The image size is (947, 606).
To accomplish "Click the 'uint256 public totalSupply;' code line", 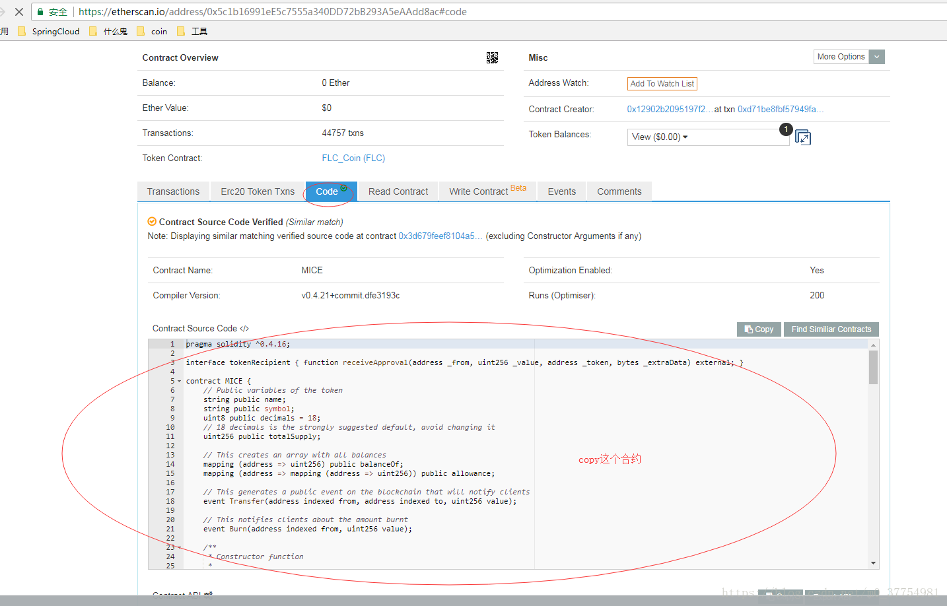I will coord(262,436).
